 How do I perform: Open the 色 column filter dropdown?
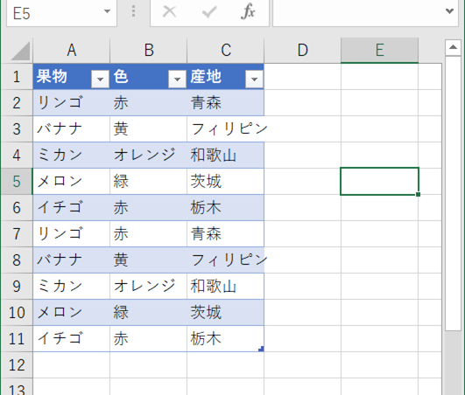coord(177,79)
